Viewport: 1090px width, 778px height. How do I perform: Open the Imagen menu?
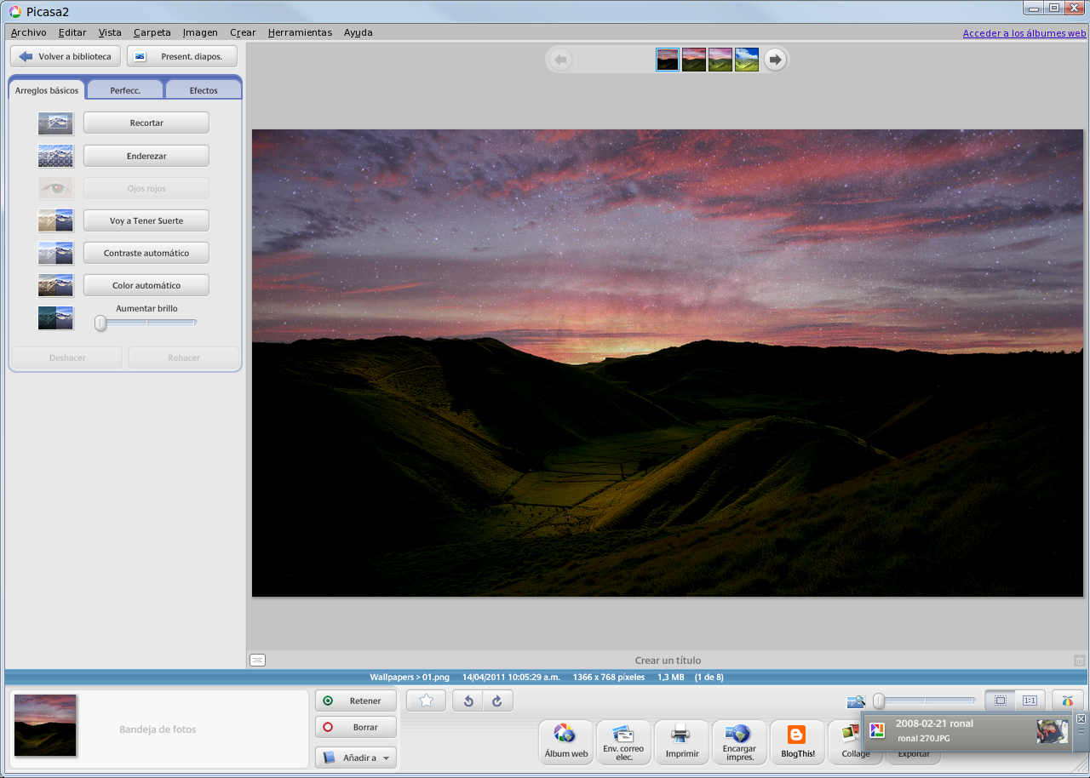199,32
